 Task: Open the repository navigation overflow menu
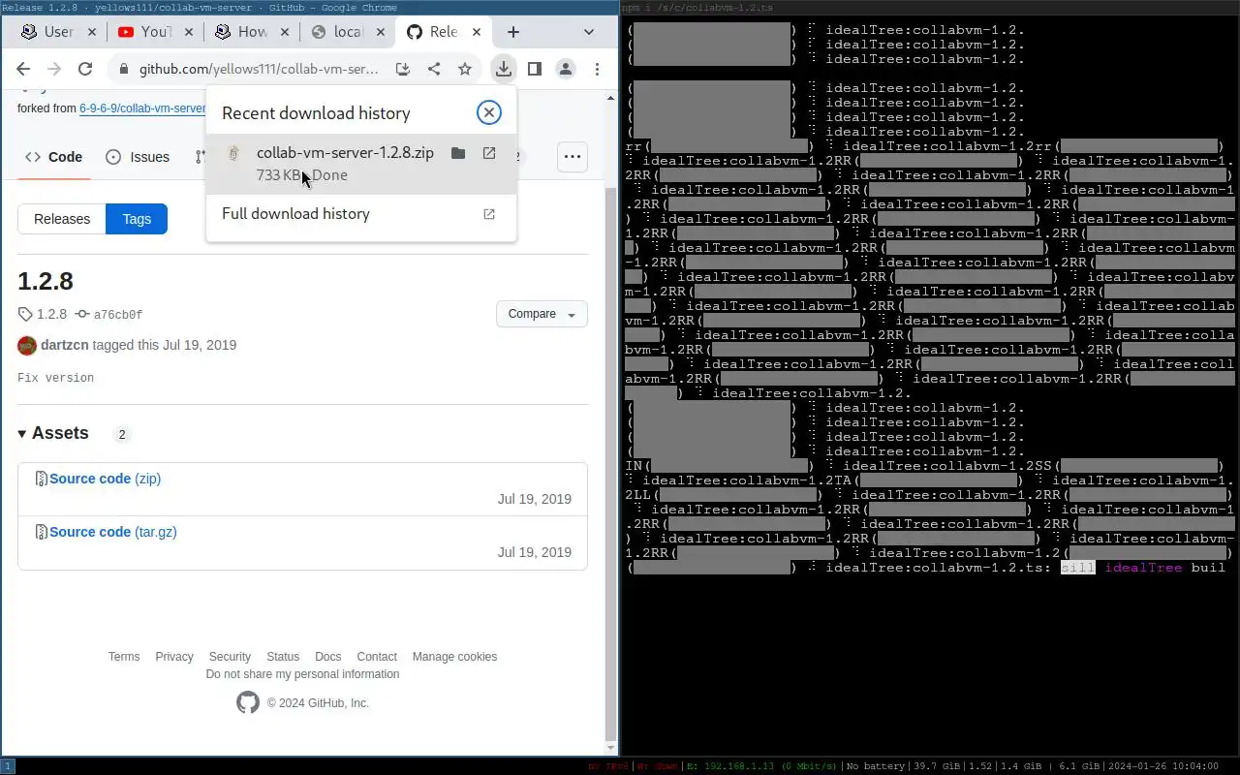coord(573,157)
